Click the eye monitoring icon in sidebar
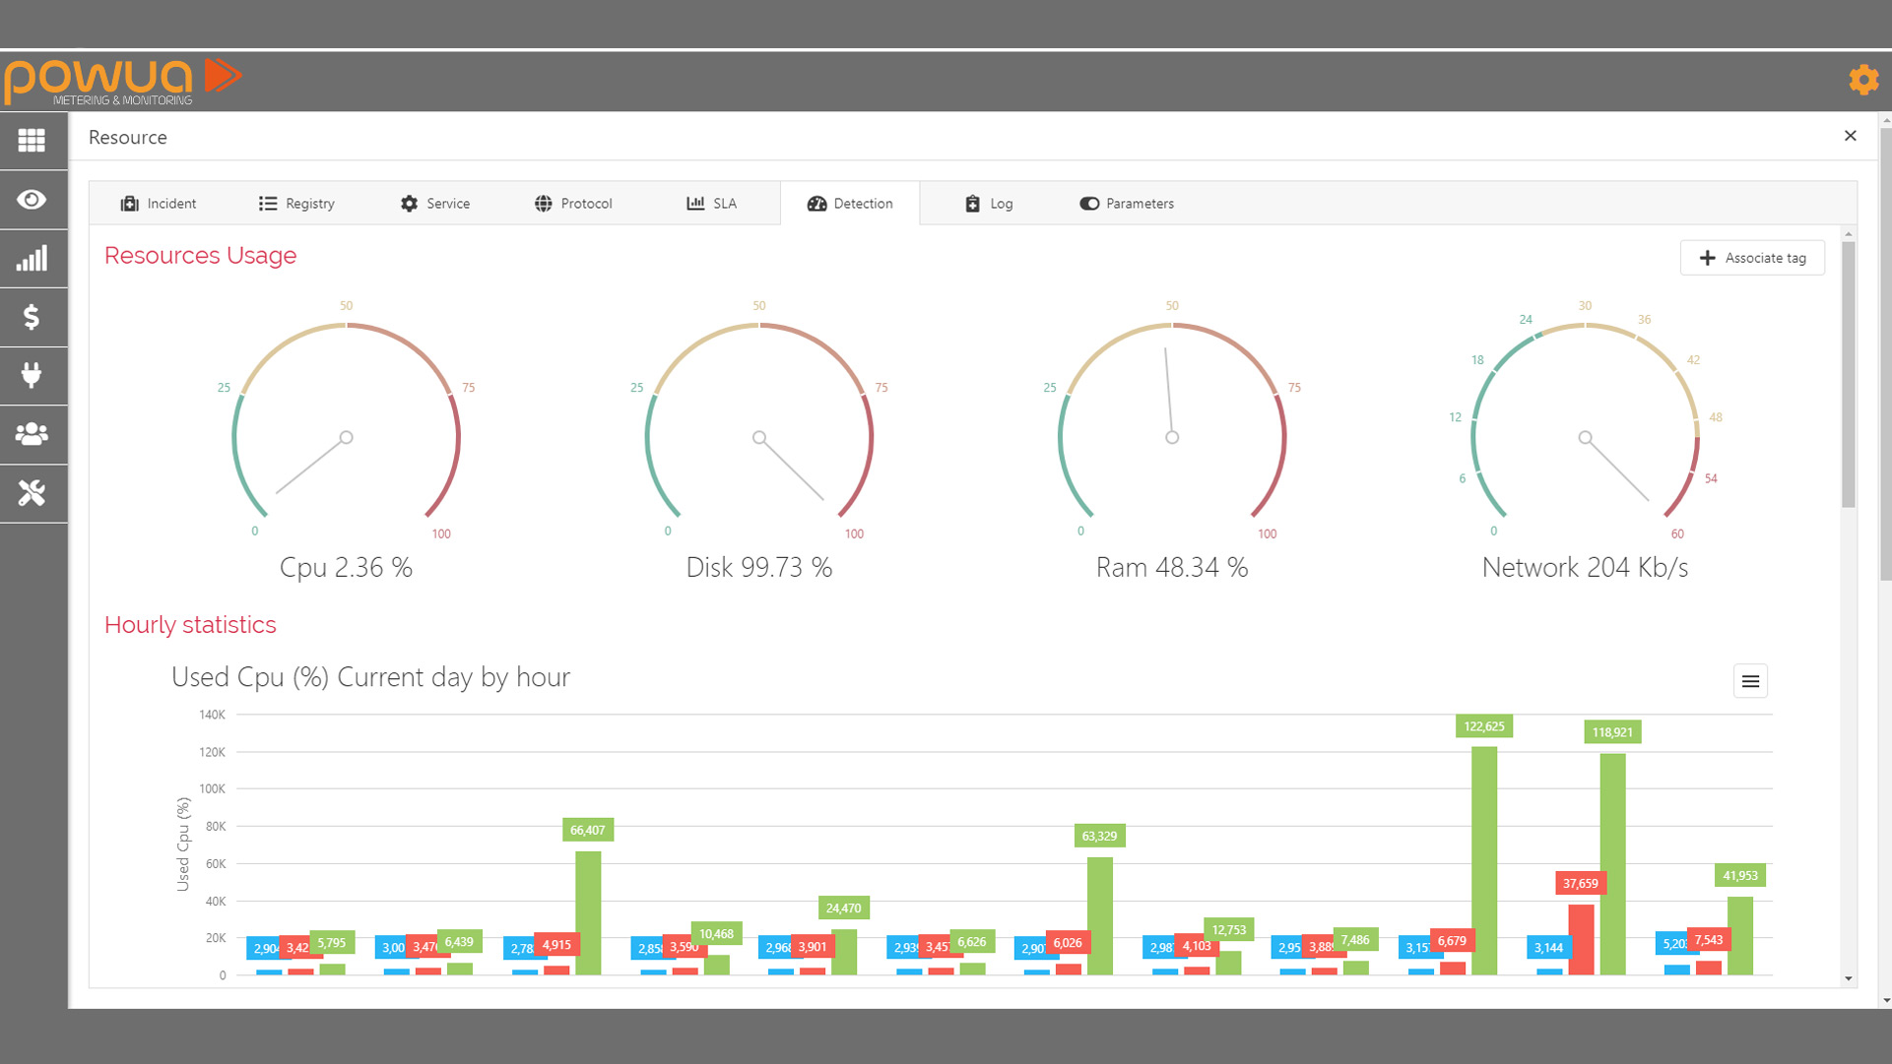The width and height of the screenshot is (1892, 1064). pos(32,200)
